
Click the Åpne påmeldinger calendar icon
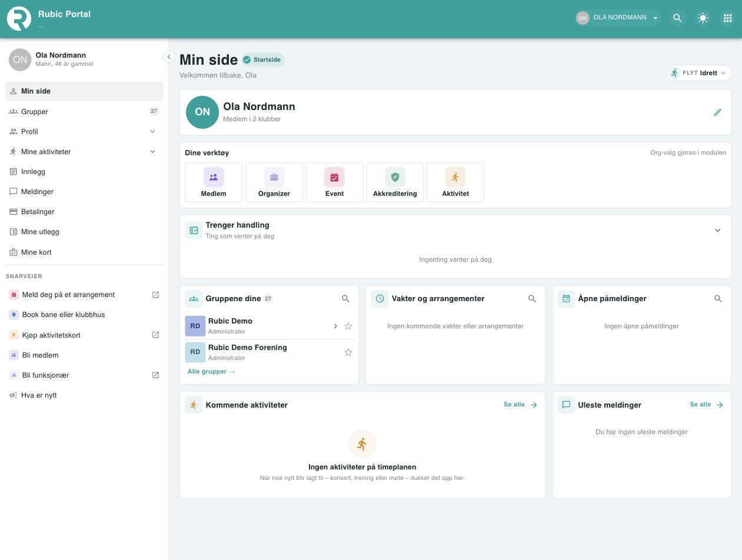pyautogui.click(x=566, y=299)
